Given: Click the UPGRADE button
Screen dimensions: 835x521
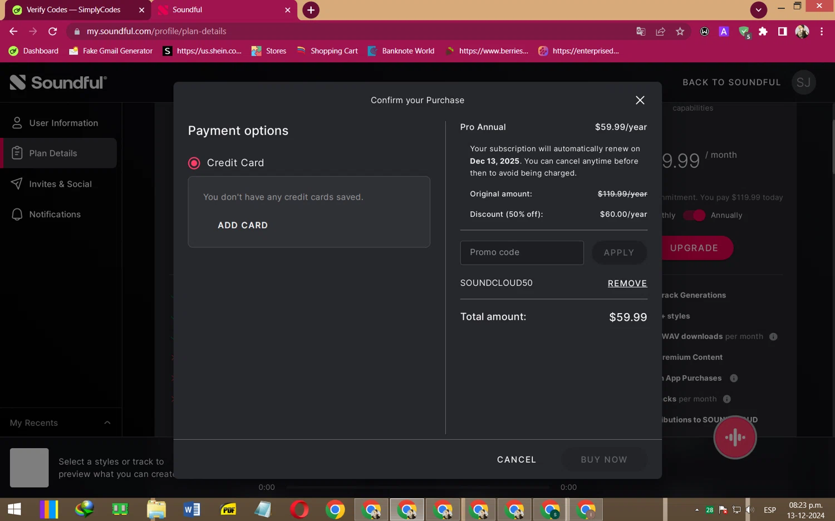Looking at the screenshot, I should 694,248.
